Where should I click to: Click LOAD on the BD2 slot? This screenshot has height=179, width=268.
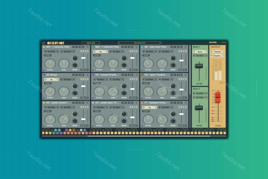click(130, 47)
